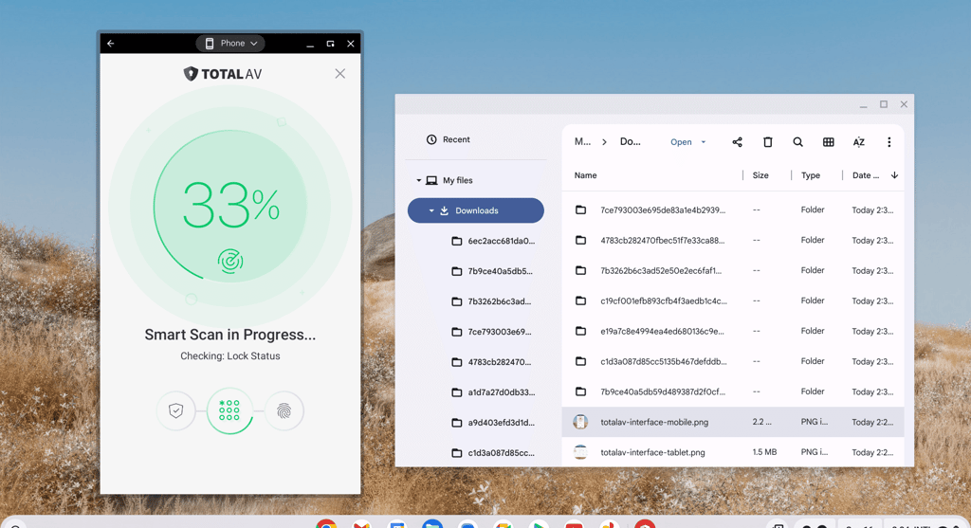The width and height of the screenshot is (971, 528).
Task: Click the Do... breadcrumb in Files
Action: pos(631,142)
